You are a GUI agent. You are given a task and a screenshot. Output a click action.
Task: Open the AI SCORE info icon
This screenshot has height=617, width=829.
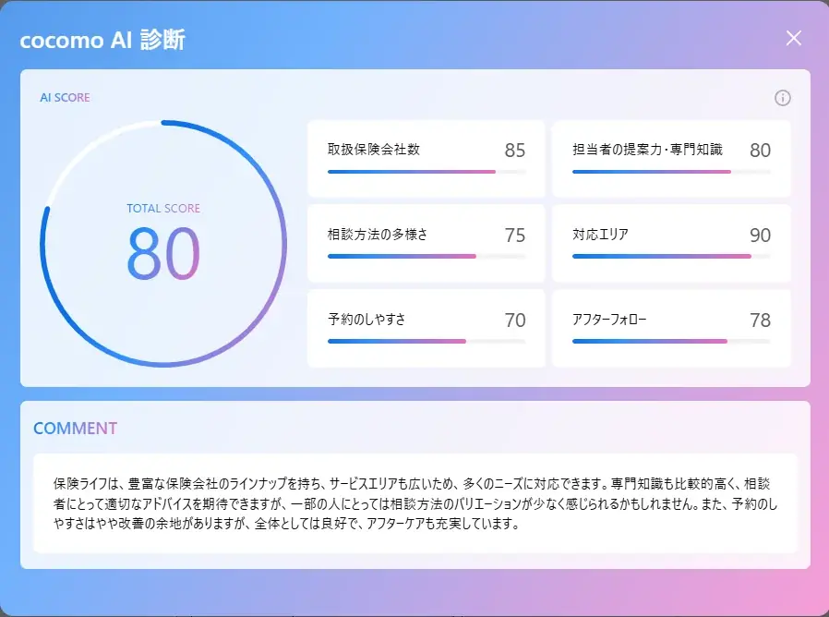(783, 98)
